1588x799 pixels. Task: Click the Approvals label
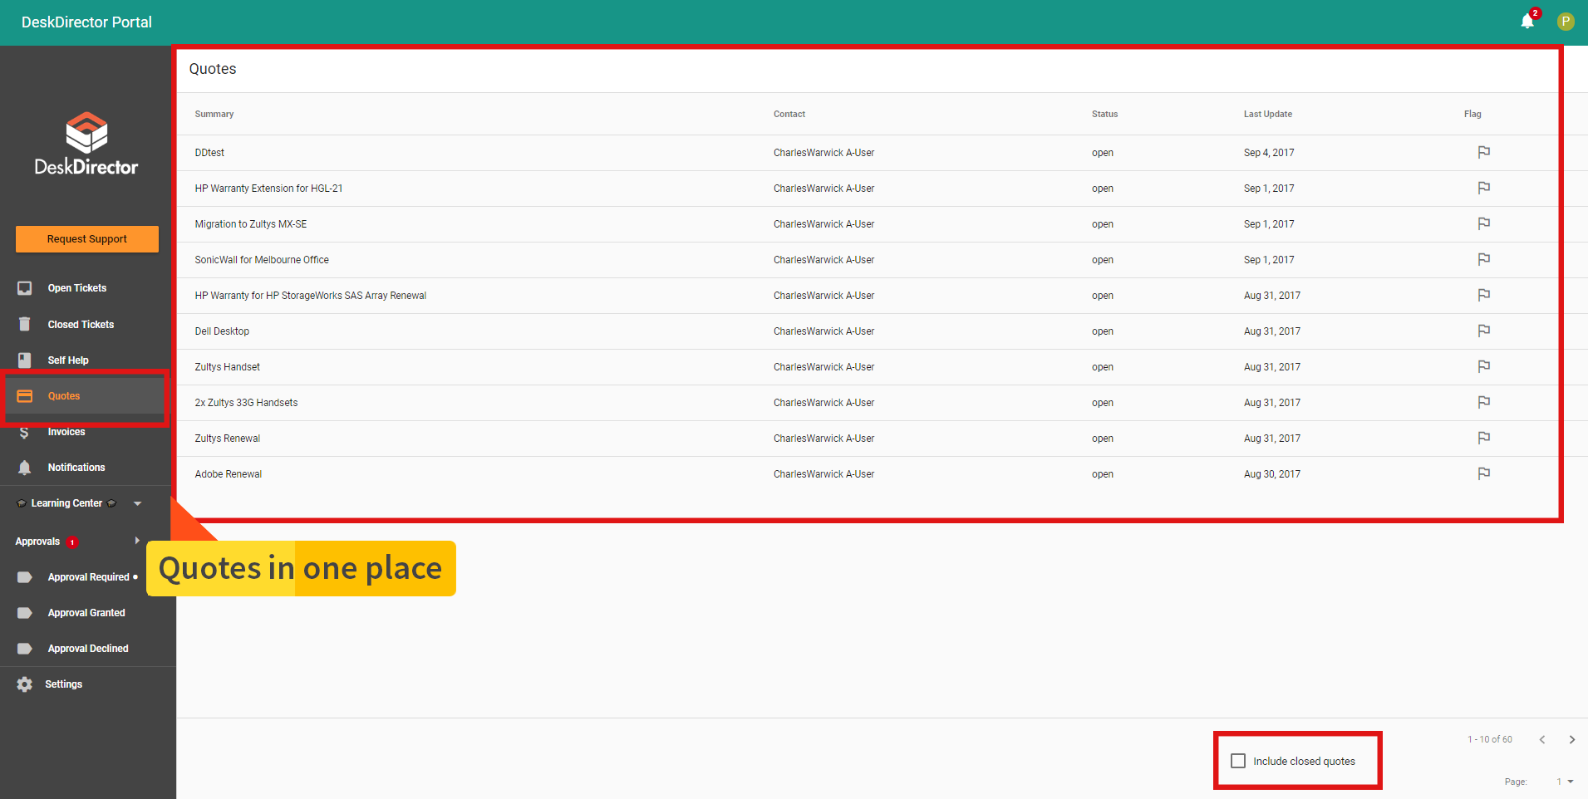37,542
